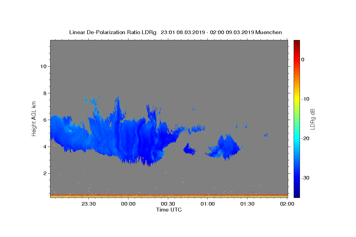
Task: Click the cloud echo between 01:00 and 01:30
Action: point(225,148)
